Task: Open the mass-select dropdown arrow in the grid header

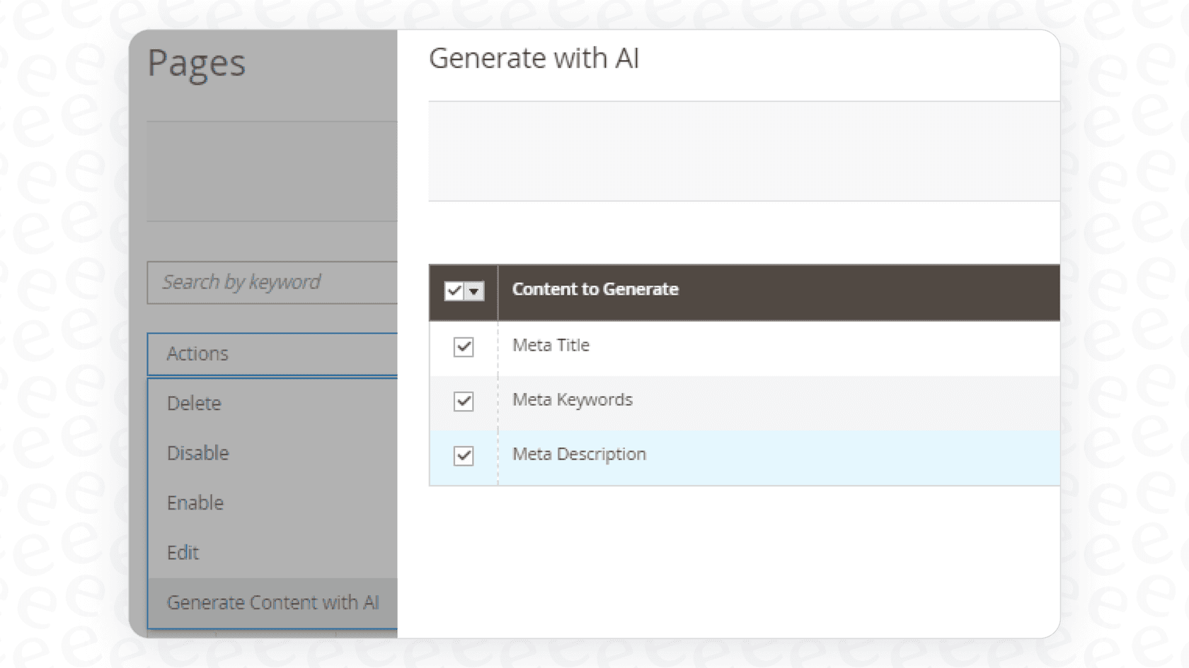Action: [474, 291]
